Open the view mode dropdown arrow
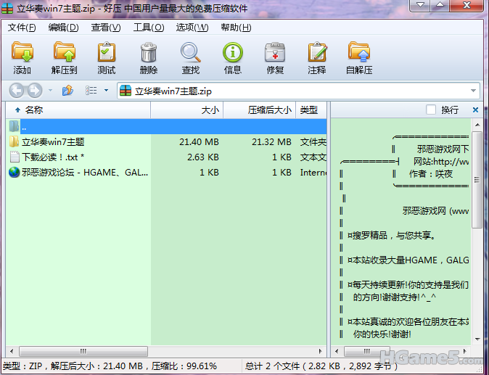Screen dimensions: 489x375 106,91
